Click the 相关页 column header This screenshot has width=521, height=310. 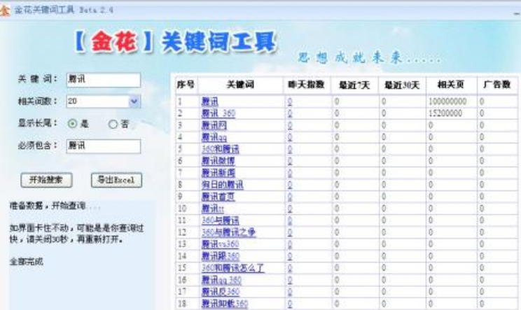coord(451,85)
